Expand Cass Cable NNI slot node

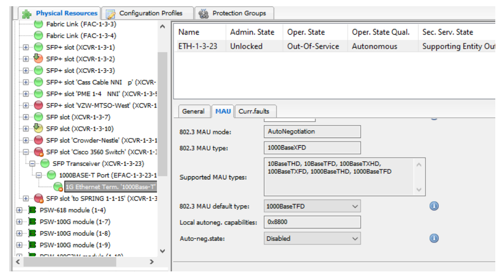(x=26, y=82)
